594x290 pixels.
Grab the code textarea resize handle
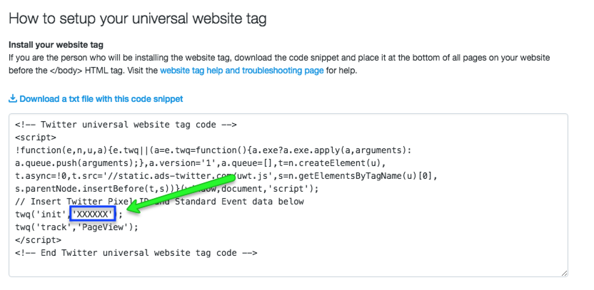click(564, 273)
